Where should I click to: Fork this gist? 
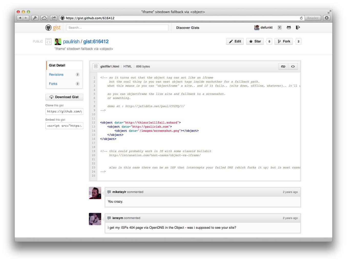[284, 41]
